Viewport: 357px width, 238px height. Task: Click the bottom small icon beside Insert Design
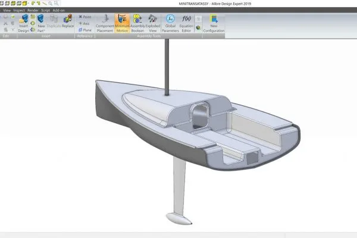33,30
